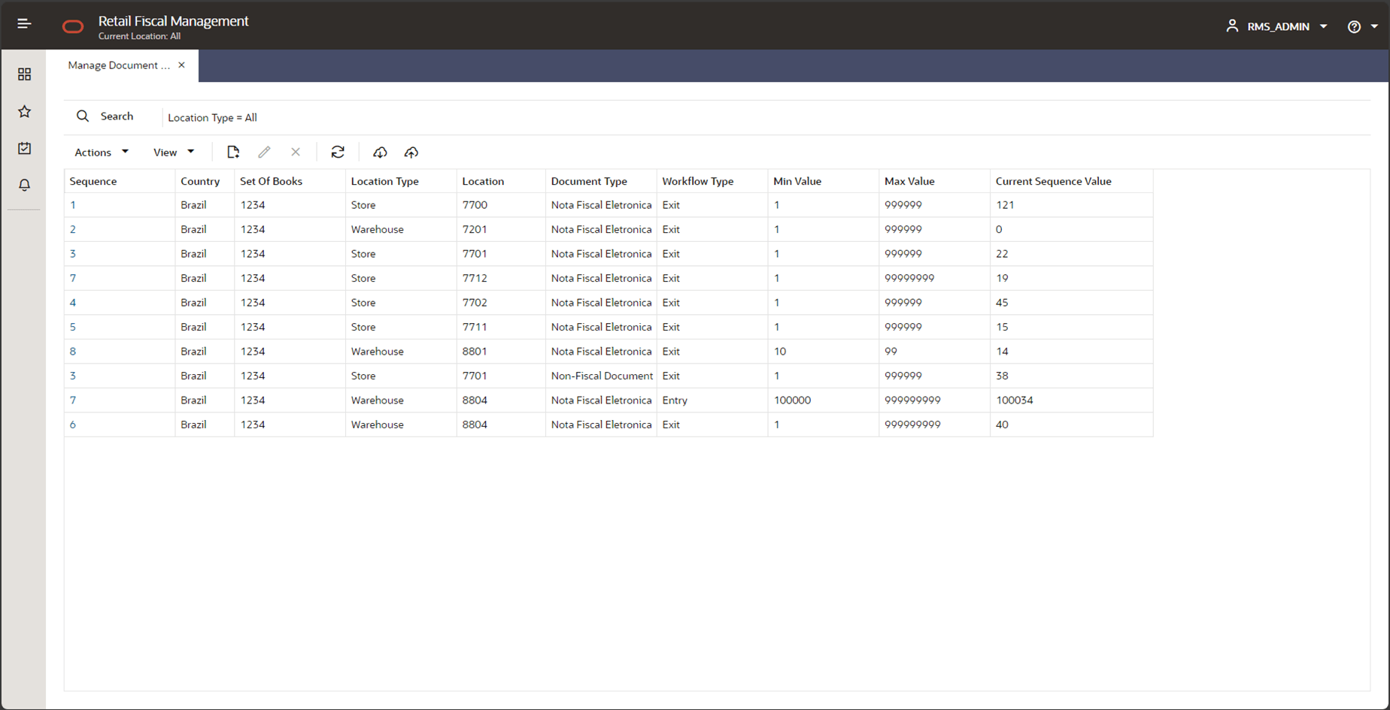Click the Help question mark icon
Viewport: 1390px width, 710px height.
click(x=1354, y=27)
